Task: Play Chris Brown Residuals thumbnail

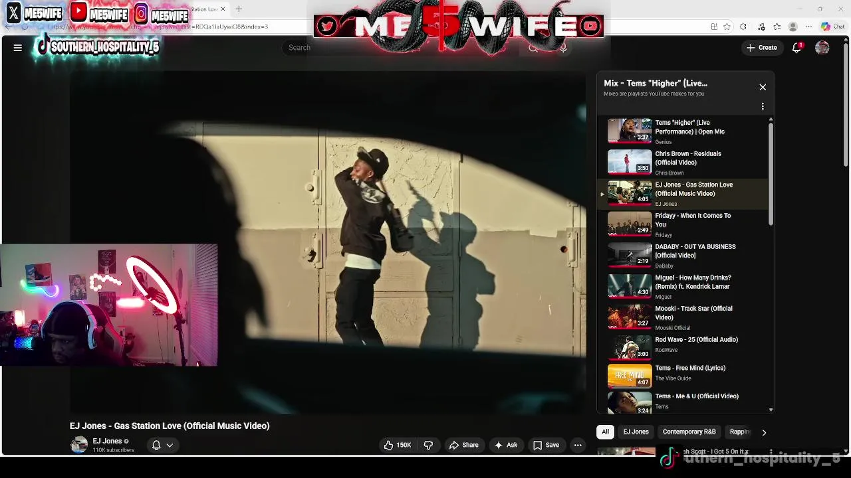Action: (x=630, y=161)
